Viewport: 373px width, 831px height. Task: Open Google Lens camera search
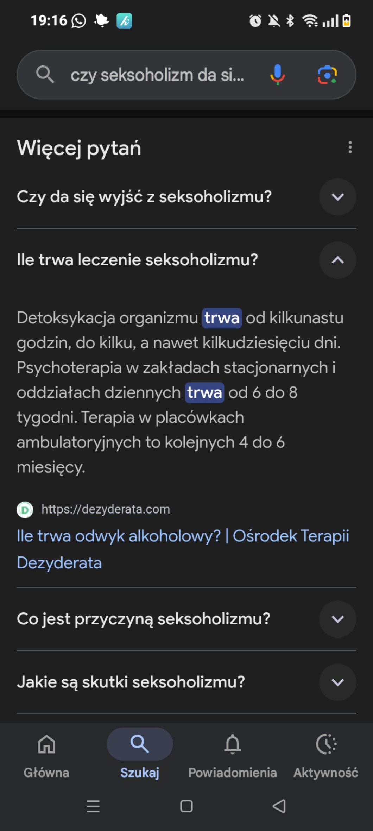[327, 75]
